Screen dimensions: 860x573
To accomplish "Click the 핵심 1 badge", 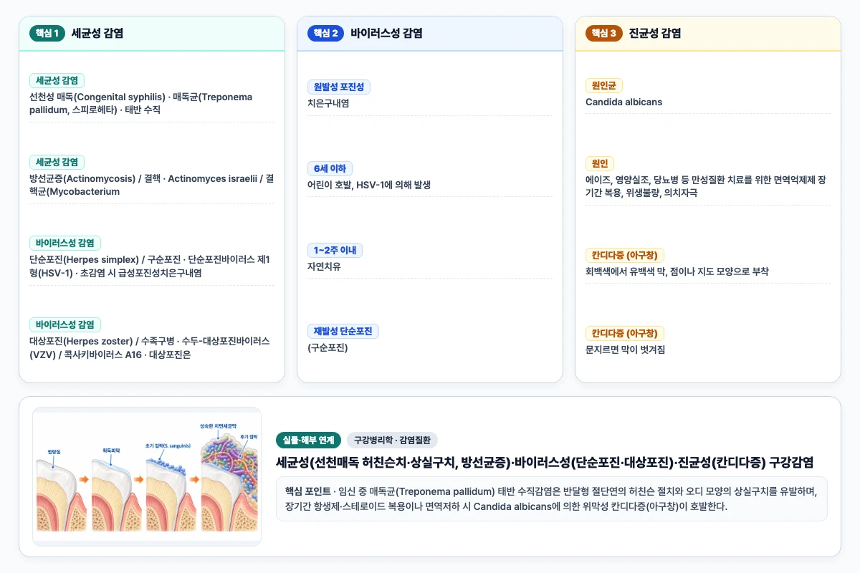I will tap(47, 33).
